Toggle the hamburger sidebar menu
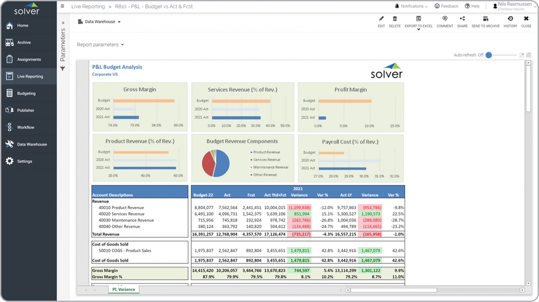The width and height of the screenshot is (539, 302). pyautogui.click(x=62, y=6)
